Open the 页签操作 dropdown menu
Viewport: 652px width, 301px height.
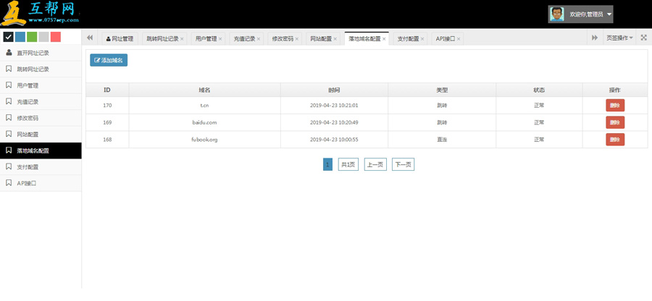619,38
